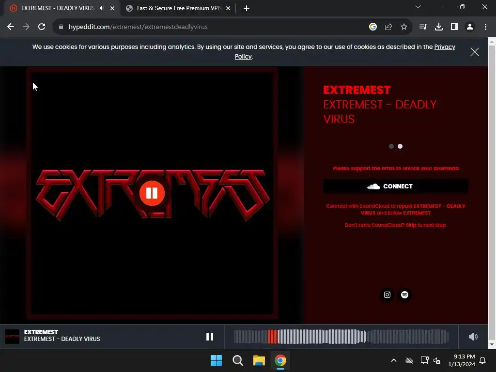
Task: Switch to the EXTREMEST - DEADLY VIRUS tab
Action: pyautogui.click(x=58, y=8)
